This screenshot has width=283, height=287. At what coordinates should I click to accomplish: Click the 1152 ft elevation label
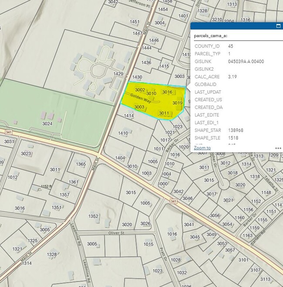(47, 186)
